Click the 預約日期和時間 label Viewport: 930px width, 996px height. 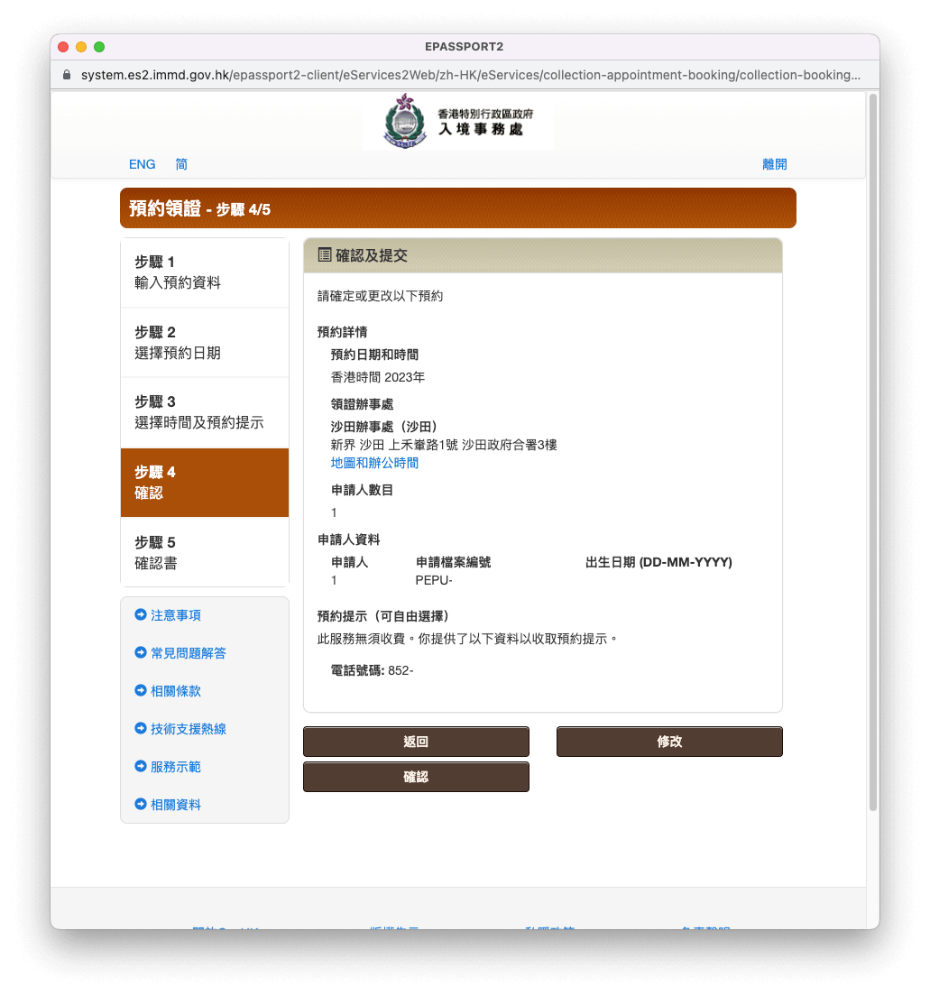374,355
